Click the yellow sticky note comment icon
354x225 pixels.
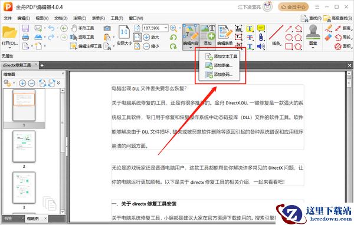261,28
